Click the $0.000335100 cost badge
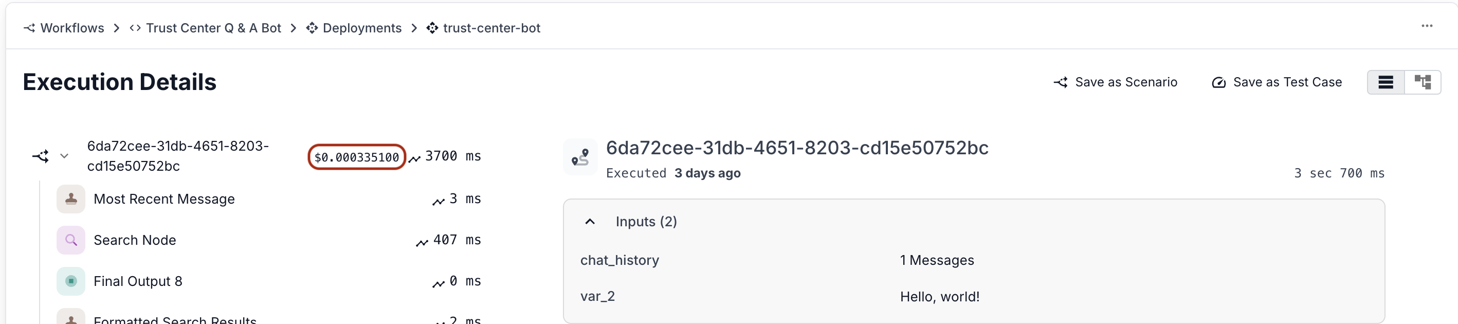 point(357,157)
